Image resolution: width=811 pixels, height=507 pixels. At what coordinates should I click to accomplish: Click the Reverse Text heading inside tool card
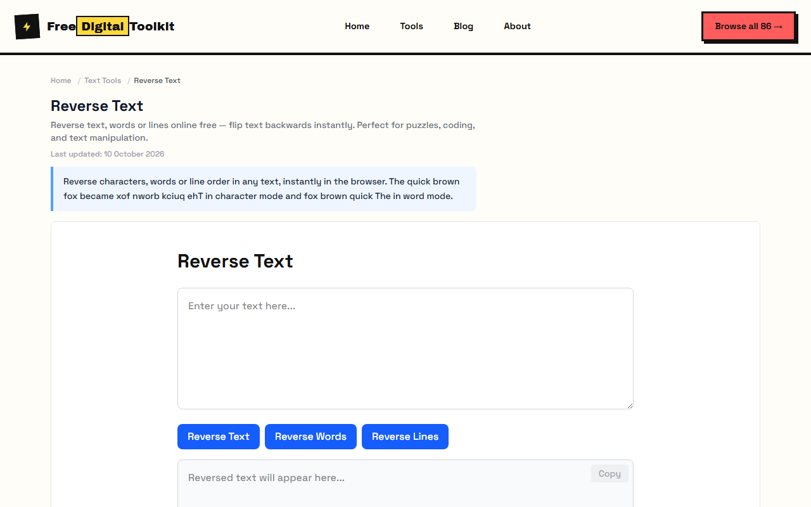click(235, 261)
